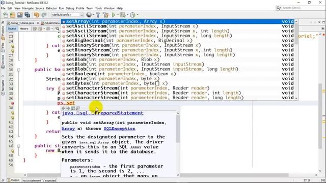The height and width of the screenshot is (183, 326).
Task: Toggle the Source view button
Action: click(12, 28)
